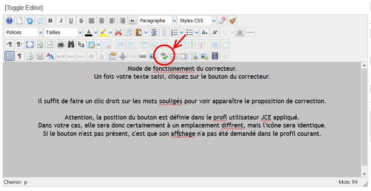Click the Toggle Editor link
This screenshot has height=191, width=371.
24,8
